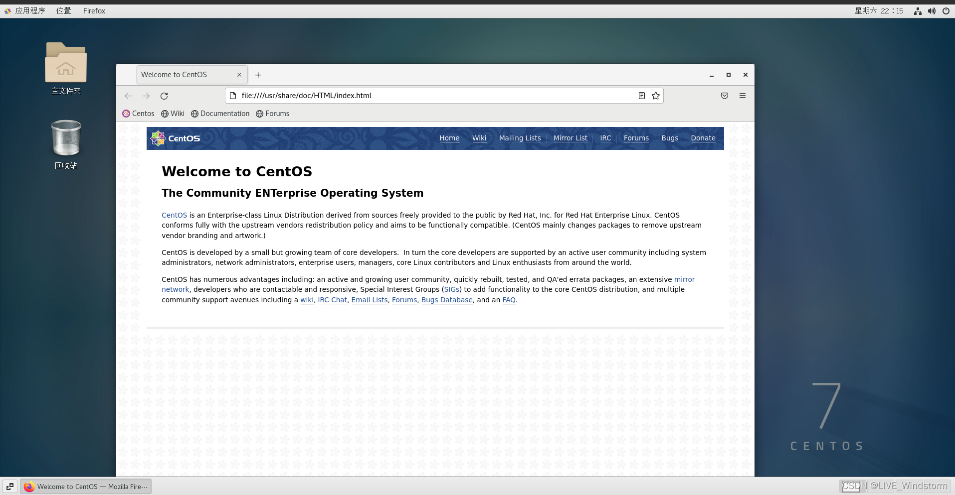Image resolution: width=955 pixels, height=495 pixels.
Task: Click The Community ENTerprise Operating System subheading
Action: (x=292, y=193)
